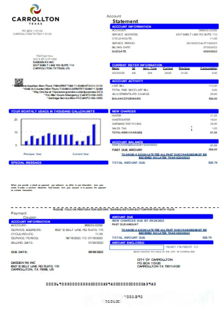The image size is (224, 311).
Task: Click the Meter column header in meter table
Action: [x=115, y=68]
